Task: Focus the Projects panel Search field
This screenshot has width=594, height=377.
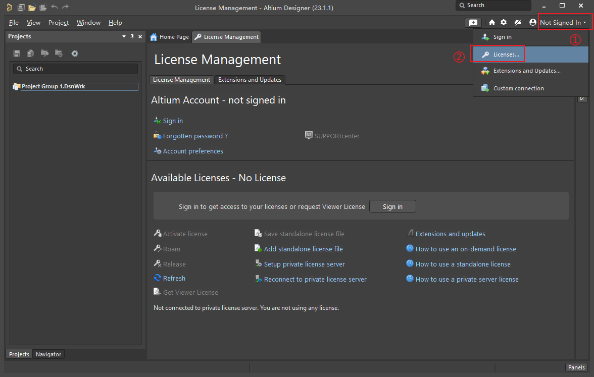Action: 75,69
